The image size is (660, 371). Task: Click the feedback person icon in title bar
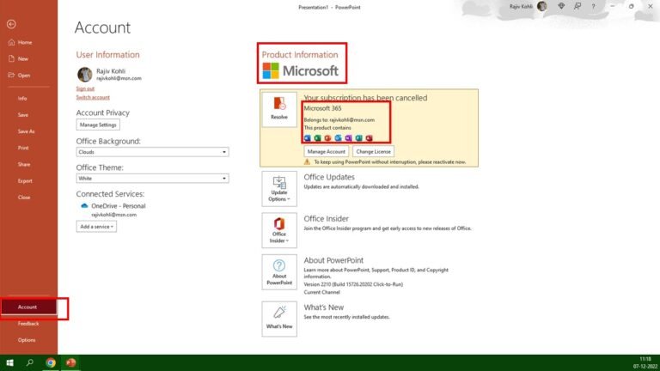click(x=577, y=6)
